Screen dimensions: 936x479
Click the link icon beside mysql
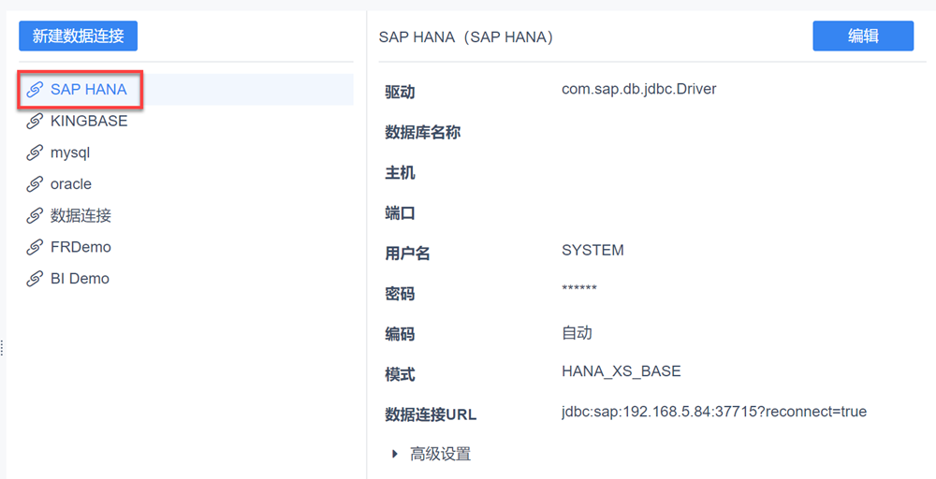(x=35, y=152)
